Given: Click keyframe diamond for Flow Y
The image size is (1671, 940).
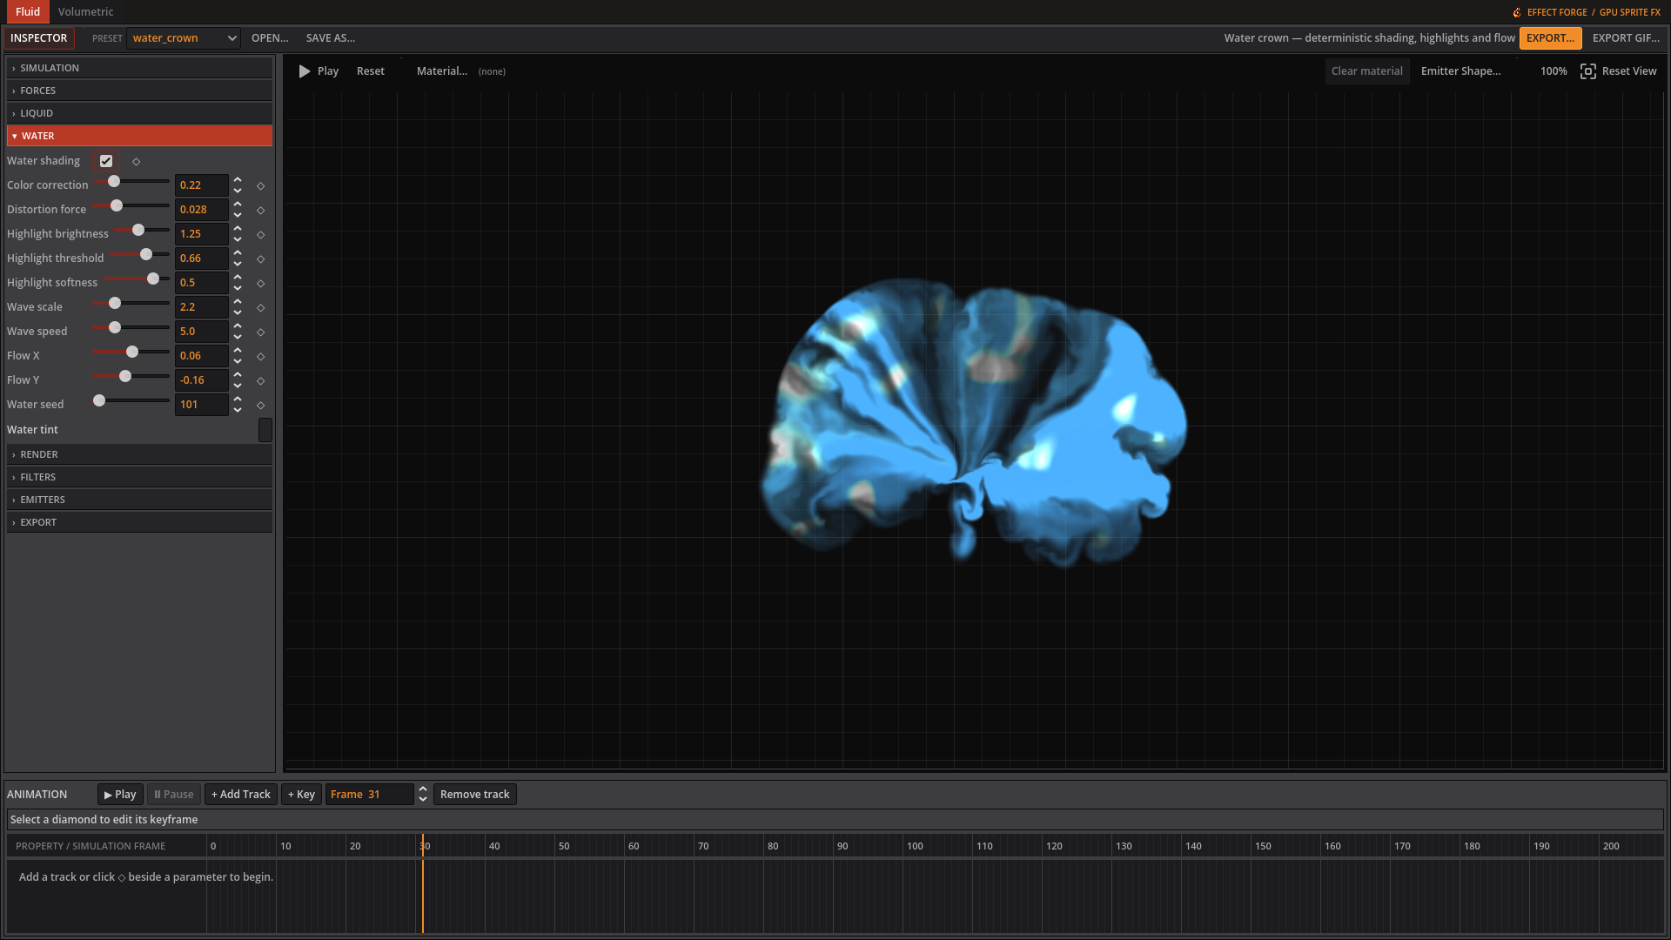Looking at the screenshot, I should 260,381.
